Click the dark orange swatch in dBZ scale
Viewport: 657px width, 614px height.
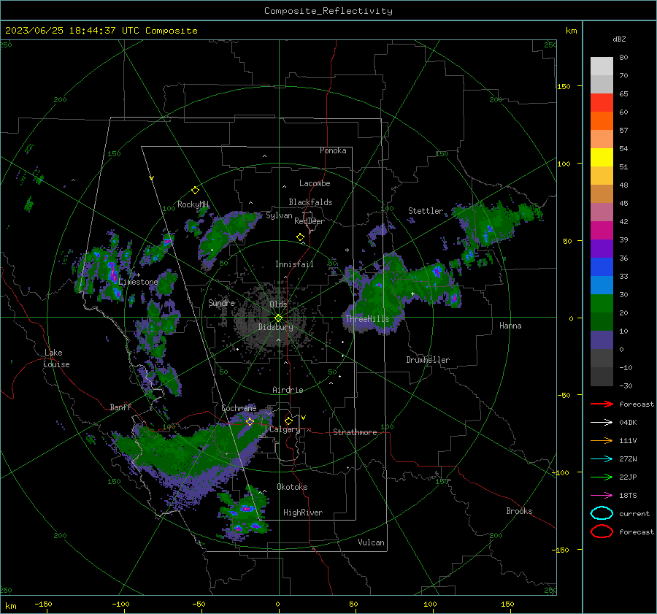click(x=602, y=121)
